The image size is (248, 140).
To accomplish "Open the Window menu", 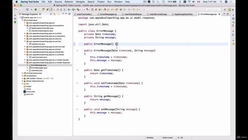I will click(118, 2).
